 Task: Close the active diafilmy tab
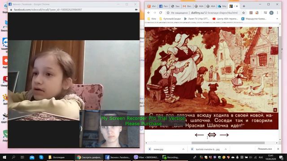pos(237,6)
